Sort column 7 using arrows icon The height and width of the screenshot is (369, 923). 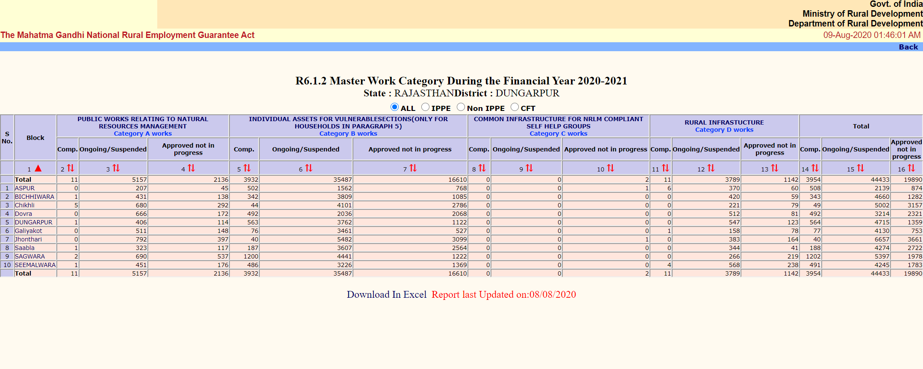(x=413, y=169)
